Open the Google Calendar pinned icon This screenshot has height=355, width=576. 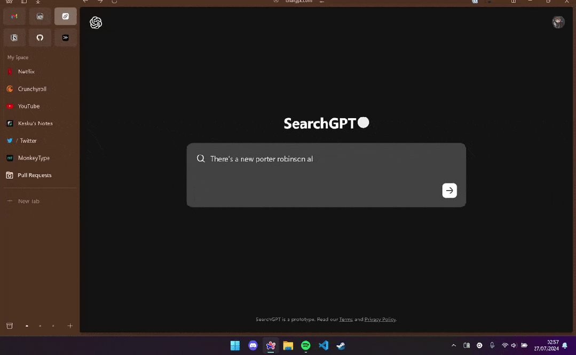point(40,16)
